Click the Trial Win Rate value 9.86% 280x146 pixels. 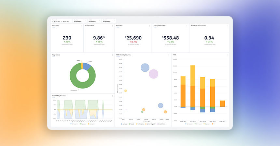99,38
